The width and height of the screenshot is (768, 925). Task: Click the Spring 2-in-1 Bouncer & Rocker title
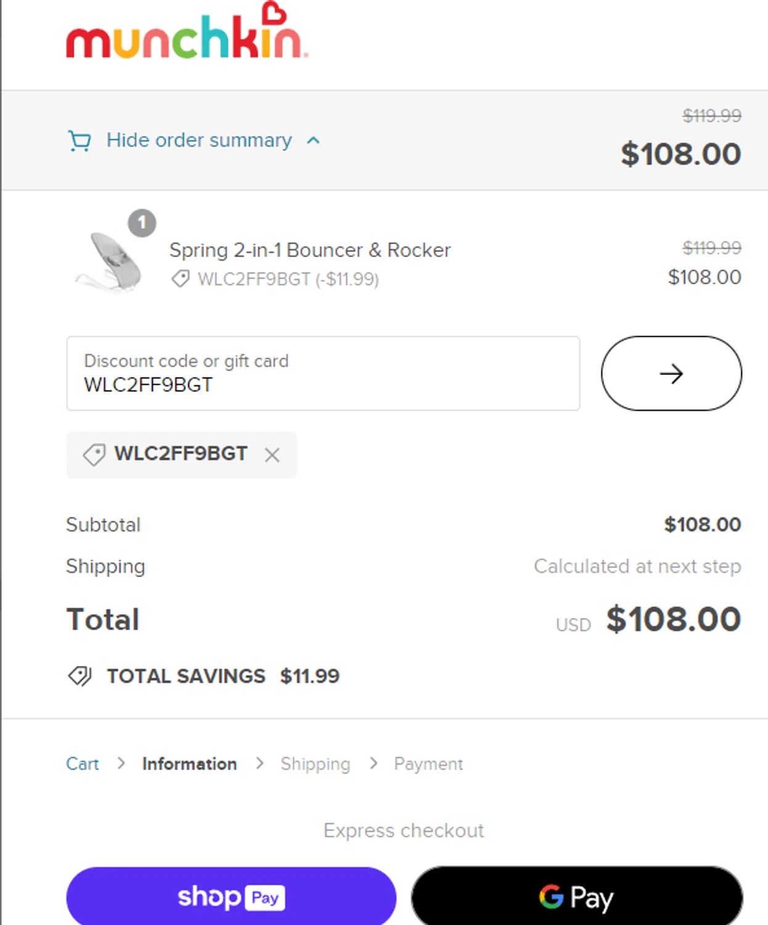tap(309, 250)
